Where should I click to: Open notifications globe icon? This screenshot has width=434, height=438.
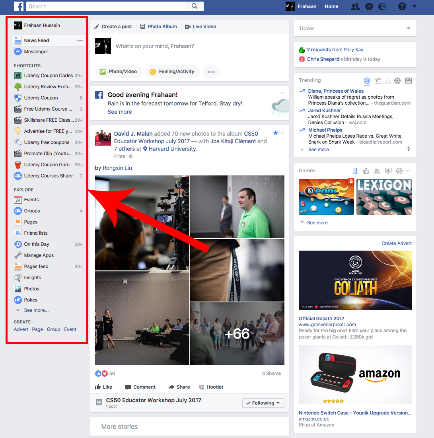[x=382, y=6]
